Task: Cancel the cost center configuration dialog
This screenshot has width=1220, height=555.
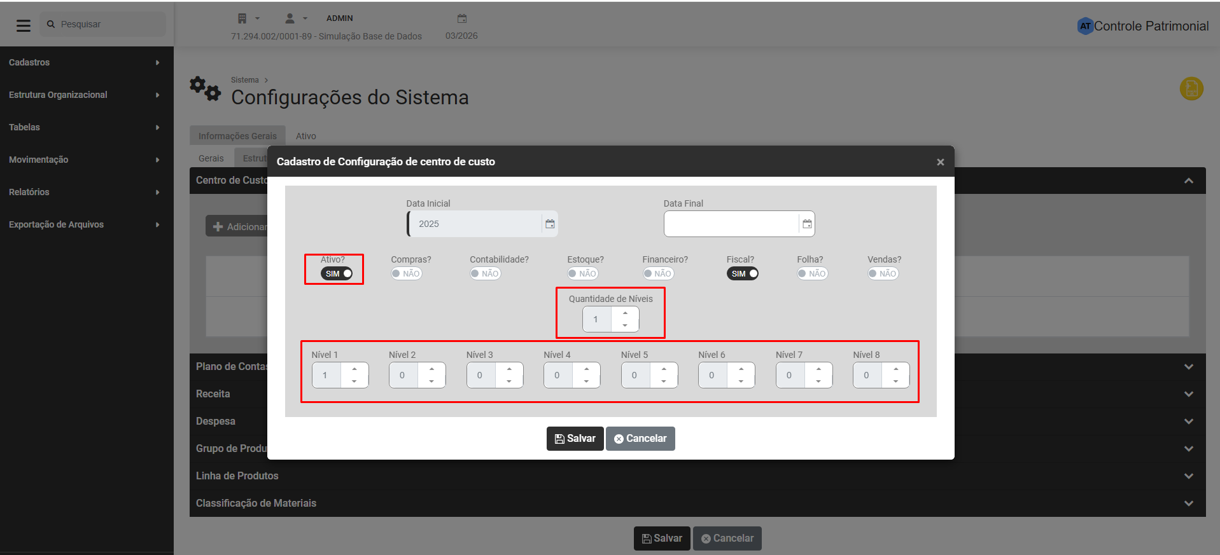Action: coord(640,439)
